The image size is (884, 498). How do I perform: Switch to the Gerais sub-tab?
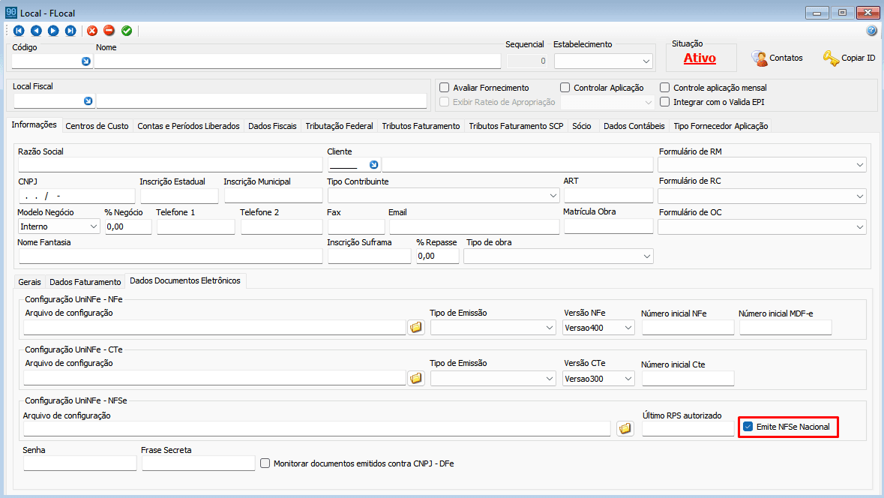[x=29, y=281]
